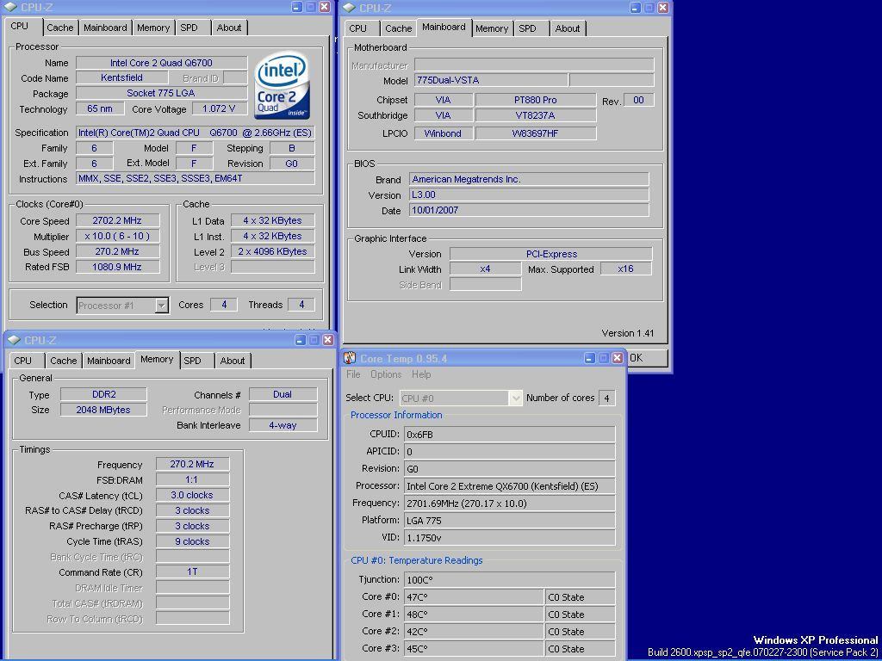Switch to SPD tab in the CPU window
This screenshot has height=661, width=882.
[x=189, y=28]
